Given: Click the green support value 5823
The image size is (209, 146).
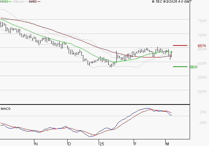Looking at the screenshot, I should coord(194,67).
